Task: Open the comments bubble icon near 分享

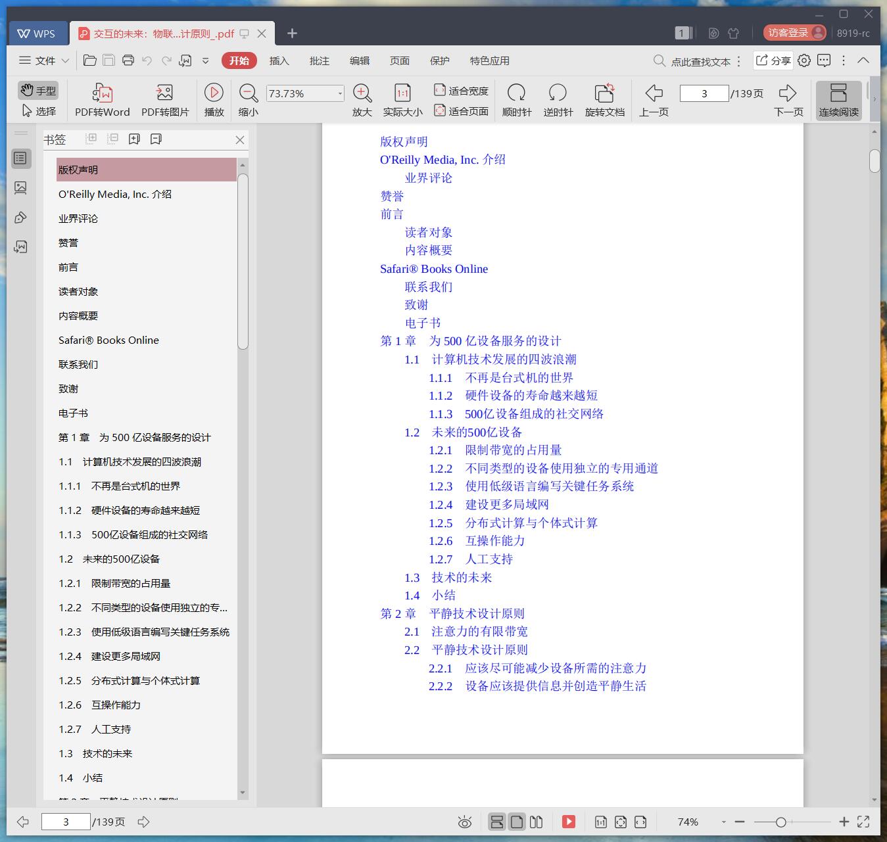Action: click(824, 60)
